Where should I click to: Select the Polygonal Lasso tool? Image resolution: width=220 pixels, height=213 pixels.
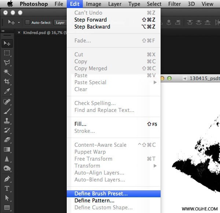[x=7, y=63]
